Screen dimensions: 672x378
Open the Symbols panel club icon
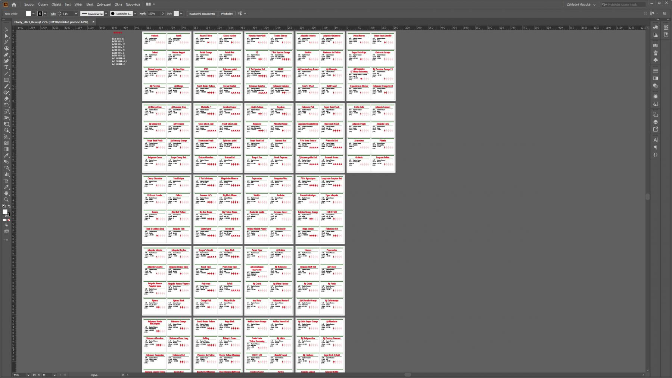coord(656,60)
